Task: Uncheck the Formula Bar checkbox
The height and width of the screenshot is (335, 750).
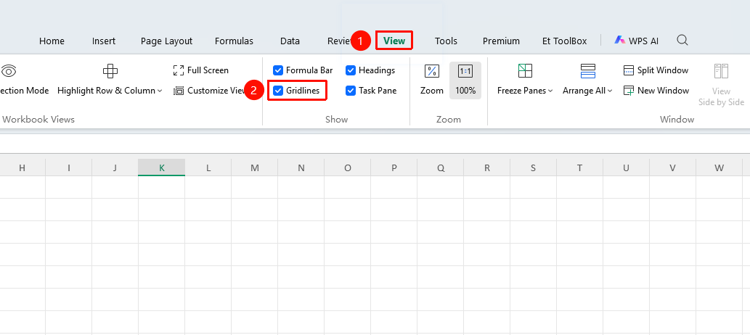Action: tap(278, 70)
